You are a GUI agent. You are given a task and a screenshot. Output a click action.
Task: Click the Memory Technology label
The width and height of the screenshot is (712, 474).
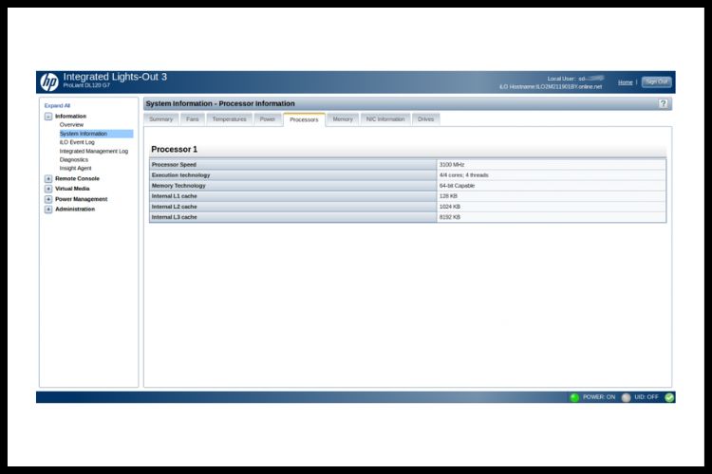178,186
